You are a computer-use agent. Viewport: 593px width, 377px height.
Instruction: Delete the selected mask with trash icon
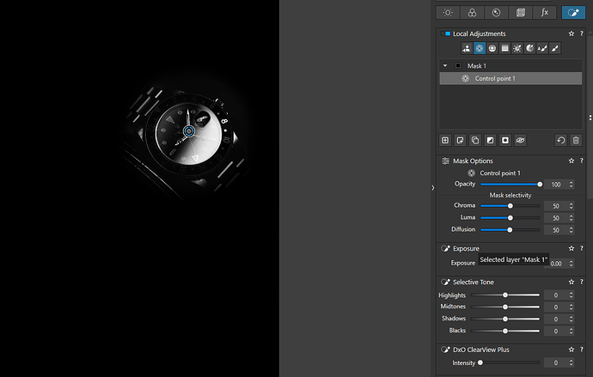[576, 140]
